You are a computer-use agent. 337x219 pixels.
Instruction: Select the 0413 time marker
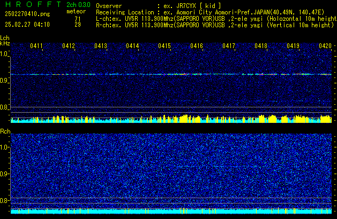pyautogui.click(x=101, y=46)
